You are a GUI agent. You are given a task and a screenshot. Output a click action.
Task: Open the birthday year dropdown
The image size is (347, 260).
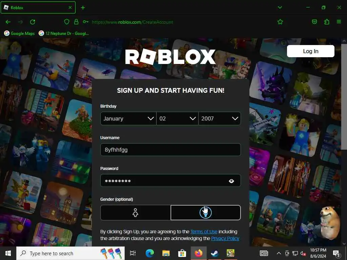pos(220,118)
